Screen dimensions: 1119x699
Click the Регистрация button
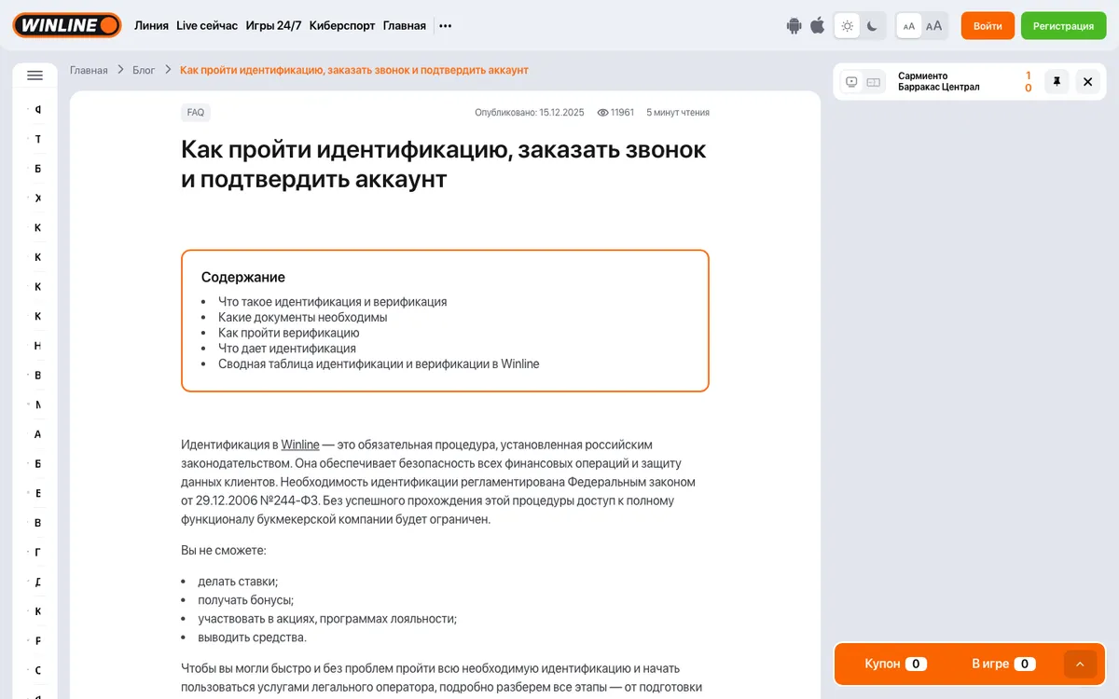1063,26
